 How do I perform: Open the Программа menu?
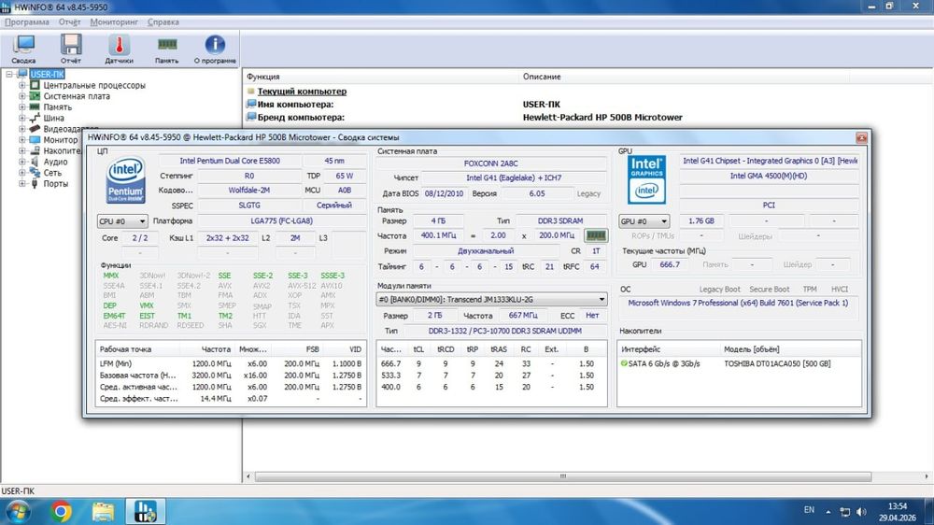click(x=27, y=22)
